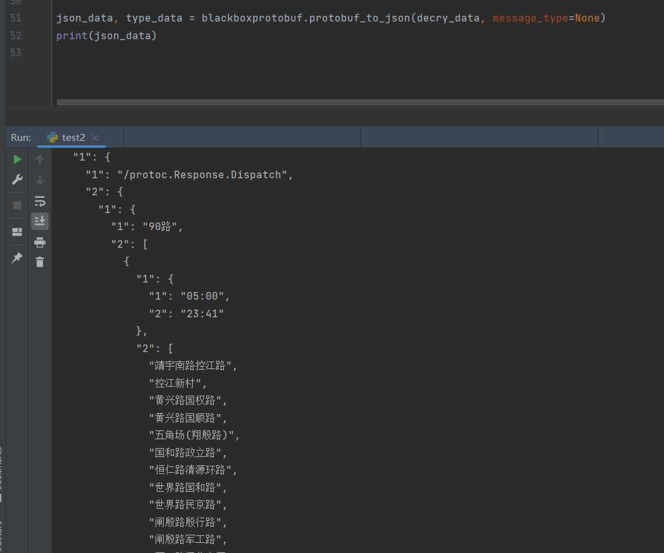The image size is (664, 553).
Task: Click line number 52 in the gutter
Action: pyautogui.click(x=16, y=35)
